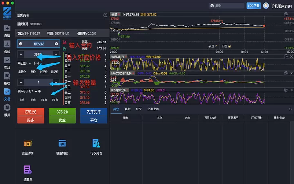294x184 pixels.
Task: Click the quantity field showing 1
Action: (38, 82)
